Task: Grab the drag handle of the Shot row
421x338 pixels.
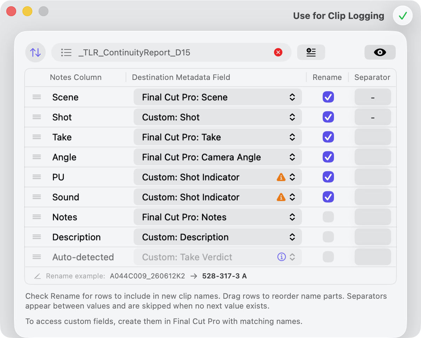Action: point(37,117)
